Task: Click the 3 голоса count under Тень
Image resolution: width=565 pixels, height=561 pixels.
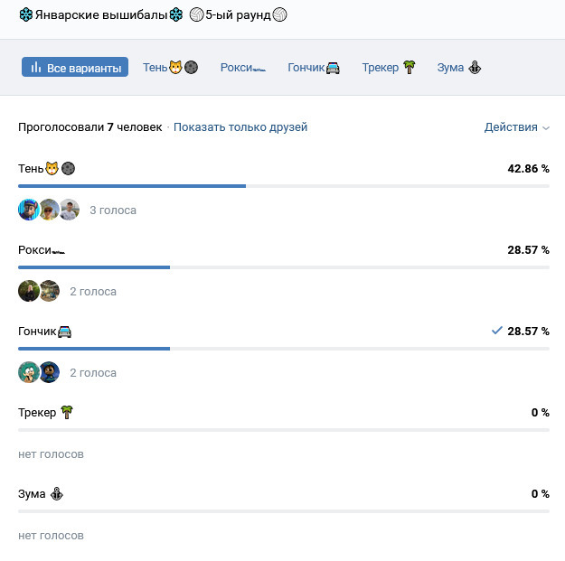Action: (x=113, y=210)
